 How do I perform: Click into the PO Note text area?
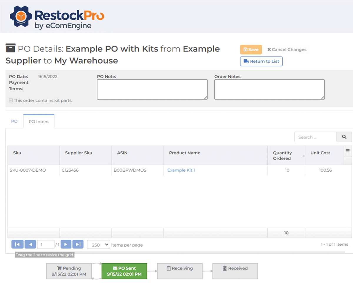click(x=152, y=89)
